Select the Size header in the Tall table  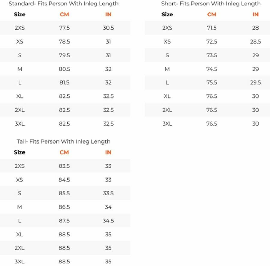(19, 152)
